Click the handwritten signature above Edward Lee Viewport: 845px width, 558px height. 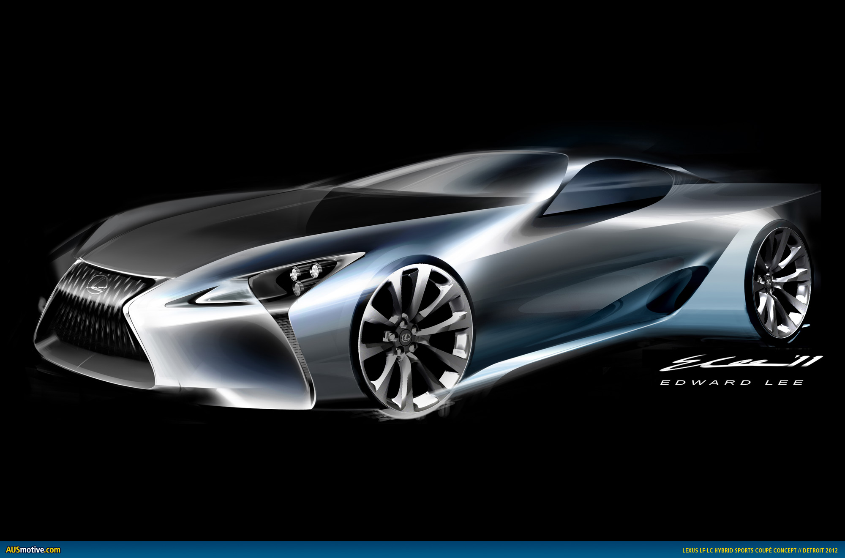pos(739,362)
